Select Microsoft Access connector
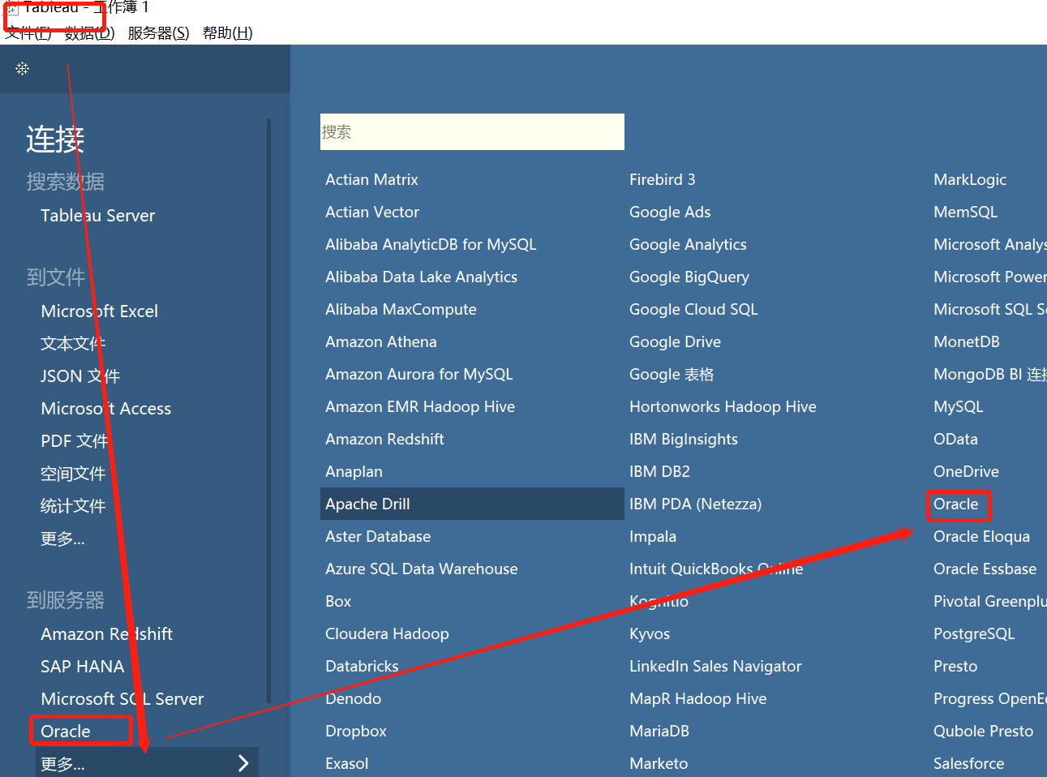 (x=106, y=409)
